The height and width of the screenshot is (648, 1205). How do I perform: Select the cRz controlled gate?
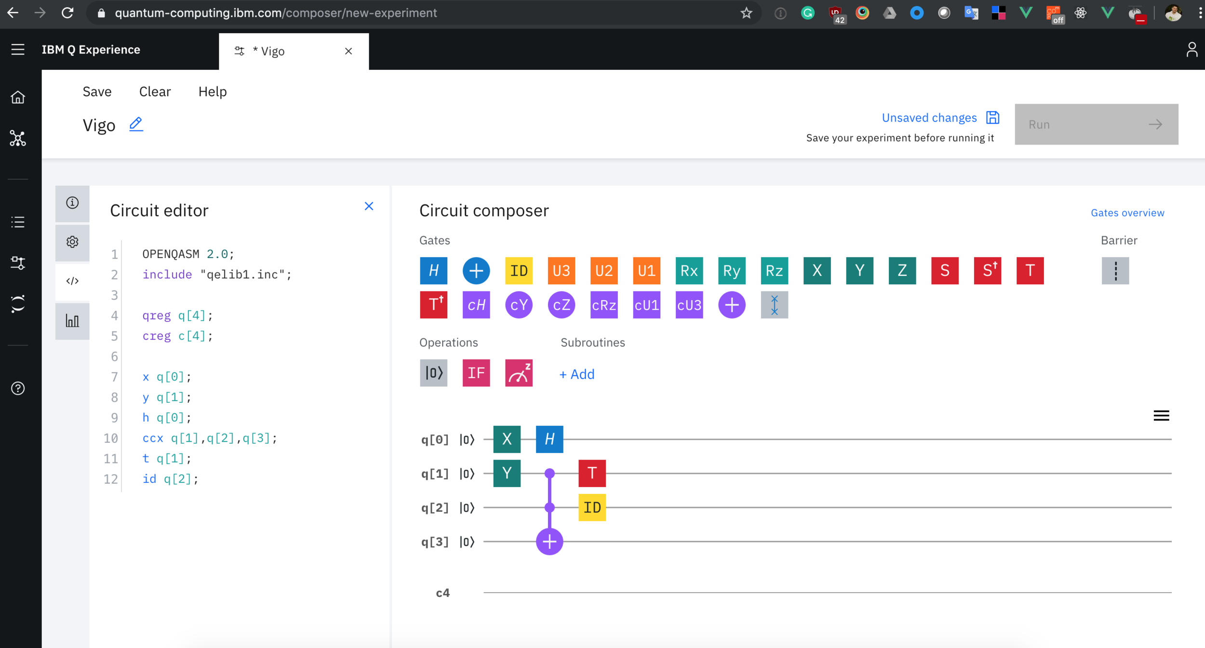coord(603,304)
